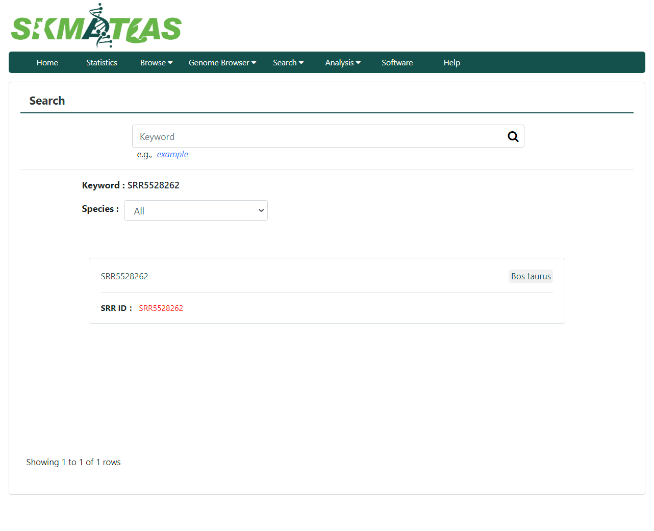
Task: Select the 'Keyword : SRR5528262' text
Action: click(x=131, y=185)
